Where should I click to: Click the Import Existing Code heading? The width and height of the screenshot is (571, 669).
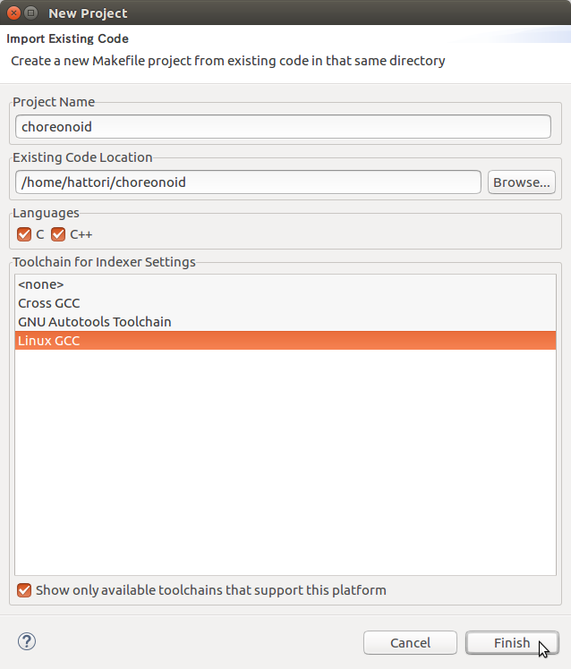68,39
